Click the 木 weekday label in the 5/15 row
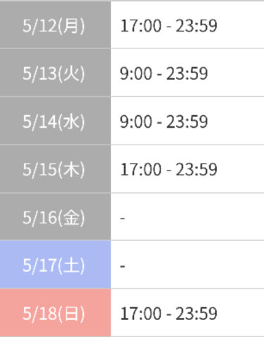 (x=71, y=169)
